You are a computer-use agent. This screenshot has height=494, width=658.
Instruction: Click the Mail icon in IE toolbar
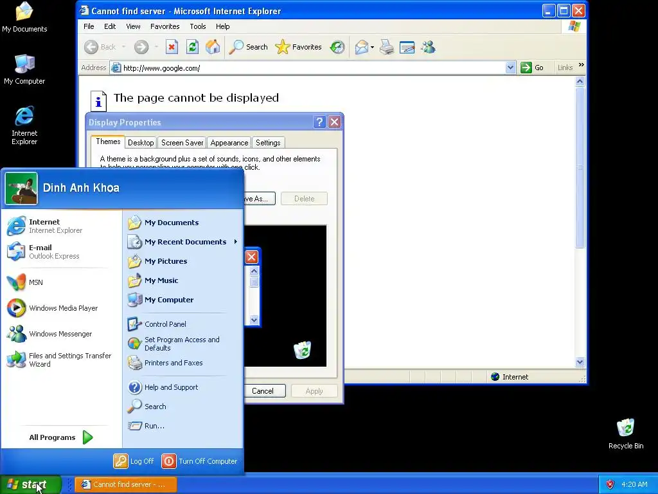click(361, 47)
